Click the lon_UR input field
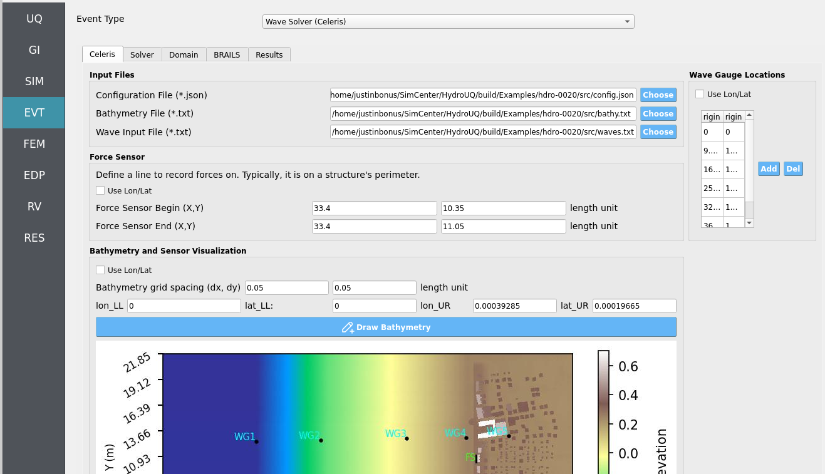Image resolution: width=825 pixels, height=474 pixels. coord(515,306)
